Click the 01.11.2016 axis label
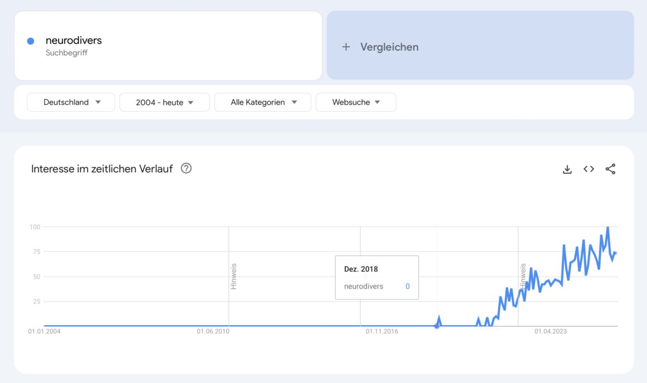The width and height of the screenshot is (647, 383). coord(382,331)
